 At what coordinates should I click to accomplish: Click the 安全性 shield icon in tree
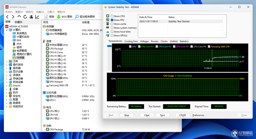click(11, 96)
